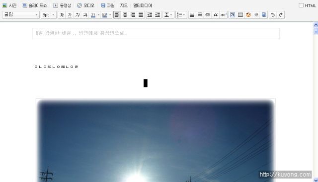Insert a hyperlink with the chain icon

click(208, 15)
